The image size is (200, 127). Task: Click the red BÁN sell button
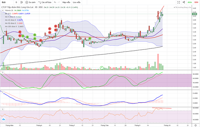(196, 2)
